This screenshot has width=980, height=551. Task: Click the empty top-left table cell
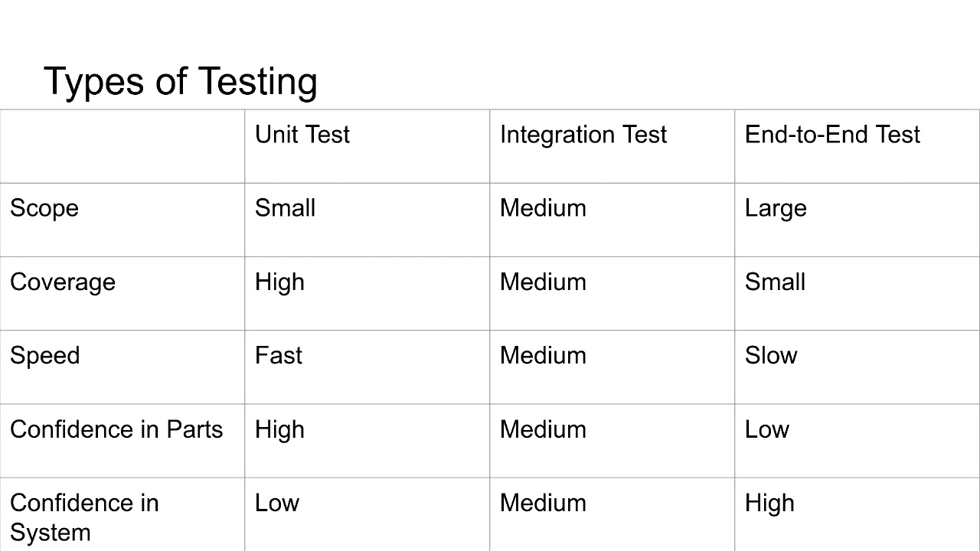tap(122, 146)
